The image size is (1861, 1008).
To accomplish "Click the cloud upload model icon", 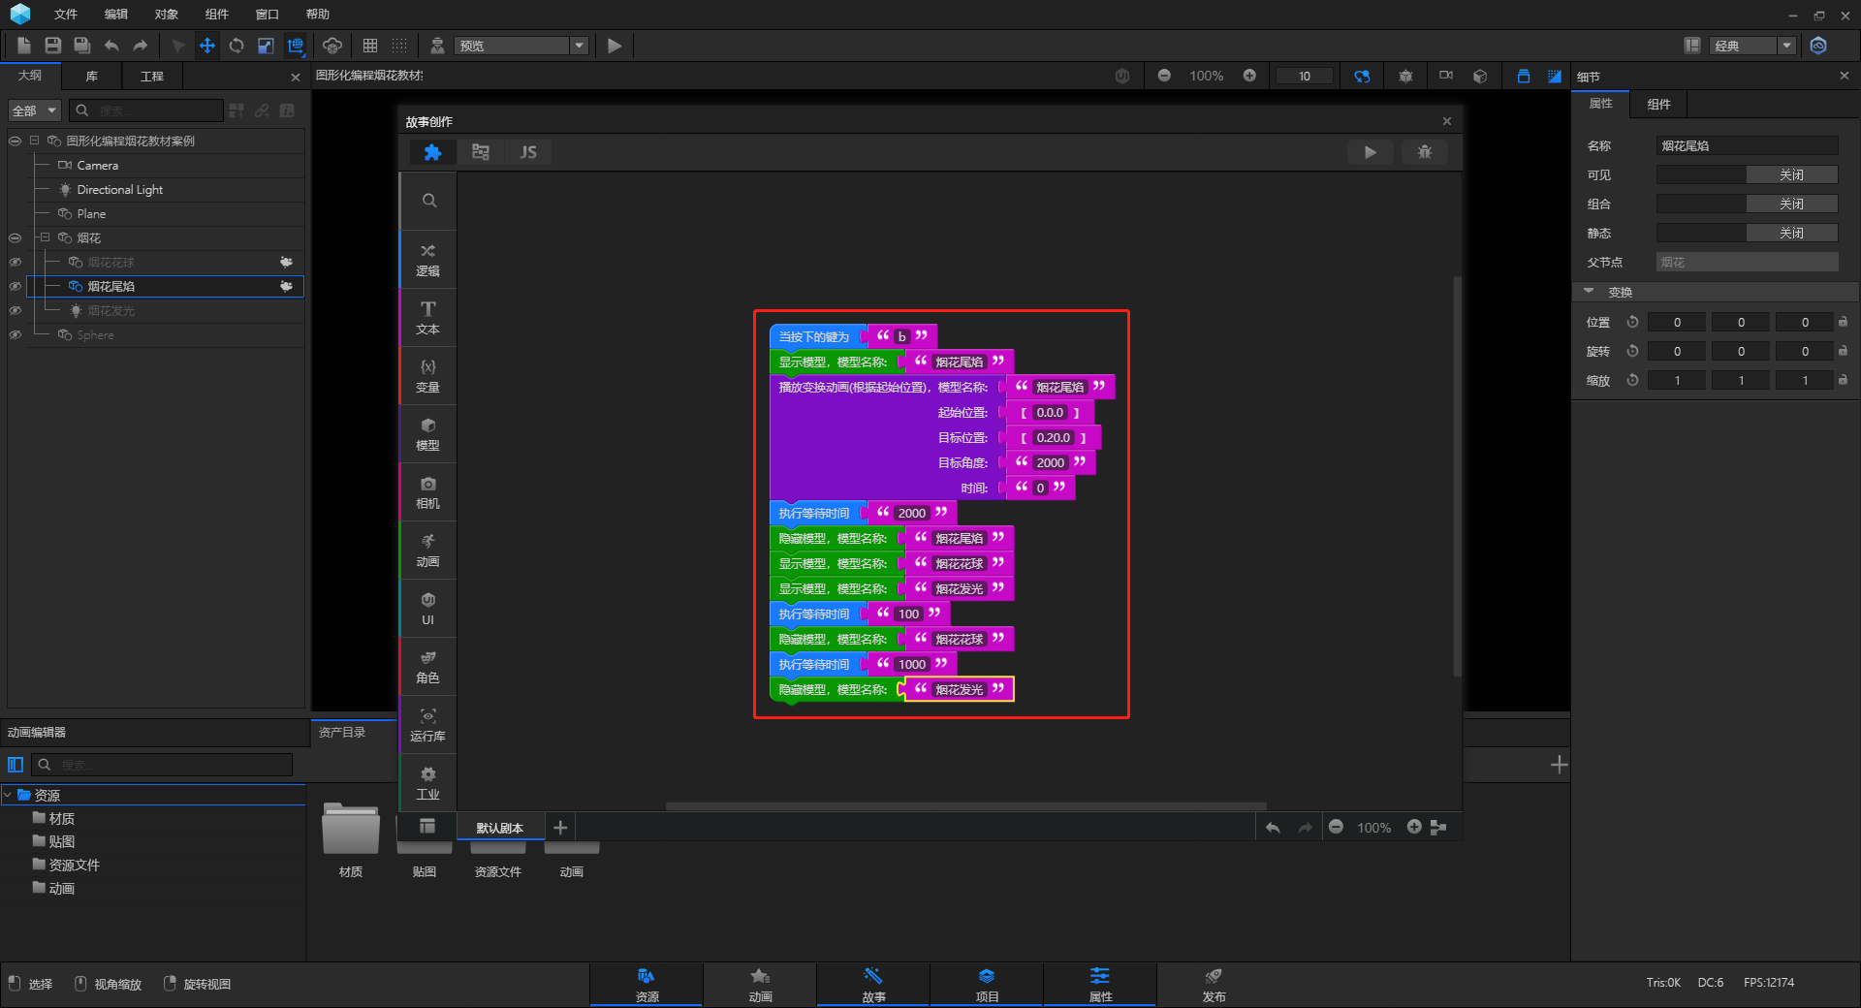I will click(x=332, y=46).
